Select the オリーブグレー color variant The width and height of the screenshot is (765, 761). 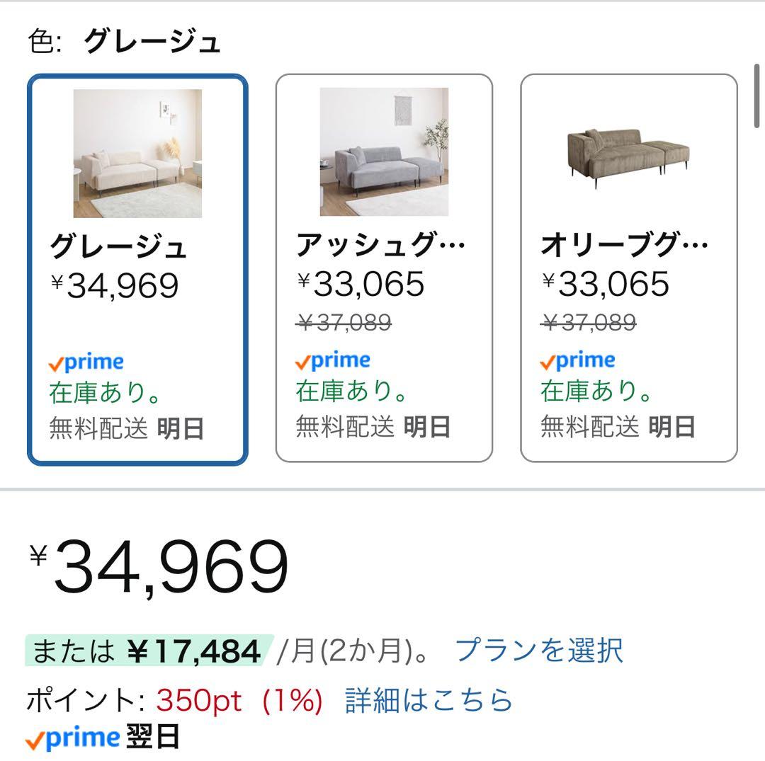pyautogui.click(x=627, y=265)
